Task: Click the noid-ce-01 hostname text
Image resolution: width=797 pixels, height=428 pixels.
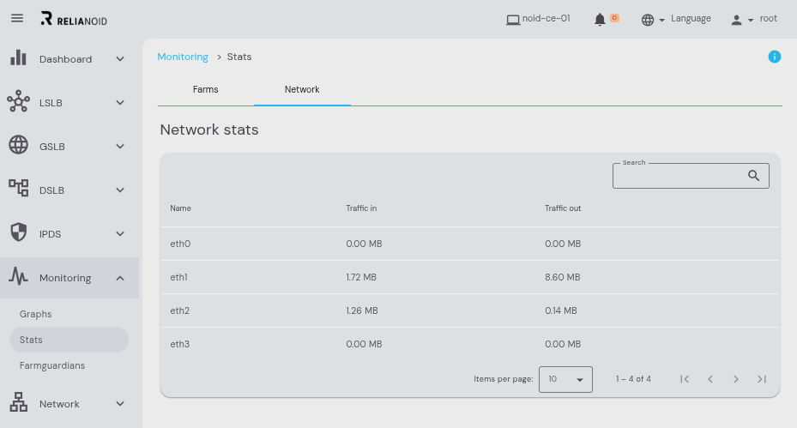Action: coord(546,18)
